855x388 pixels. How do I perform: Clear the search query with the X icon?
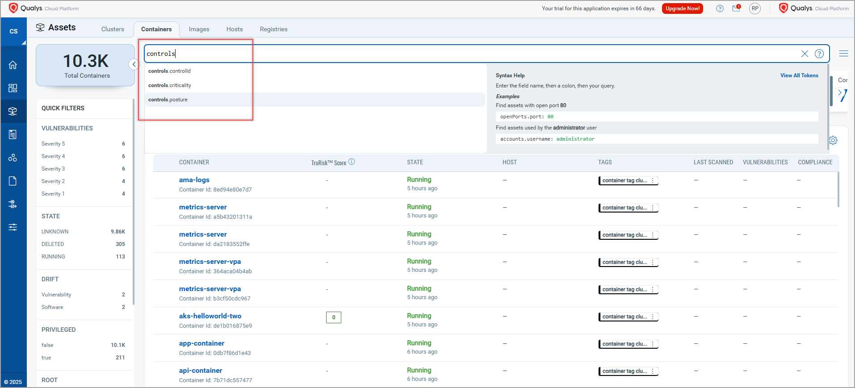pos(805,54)
